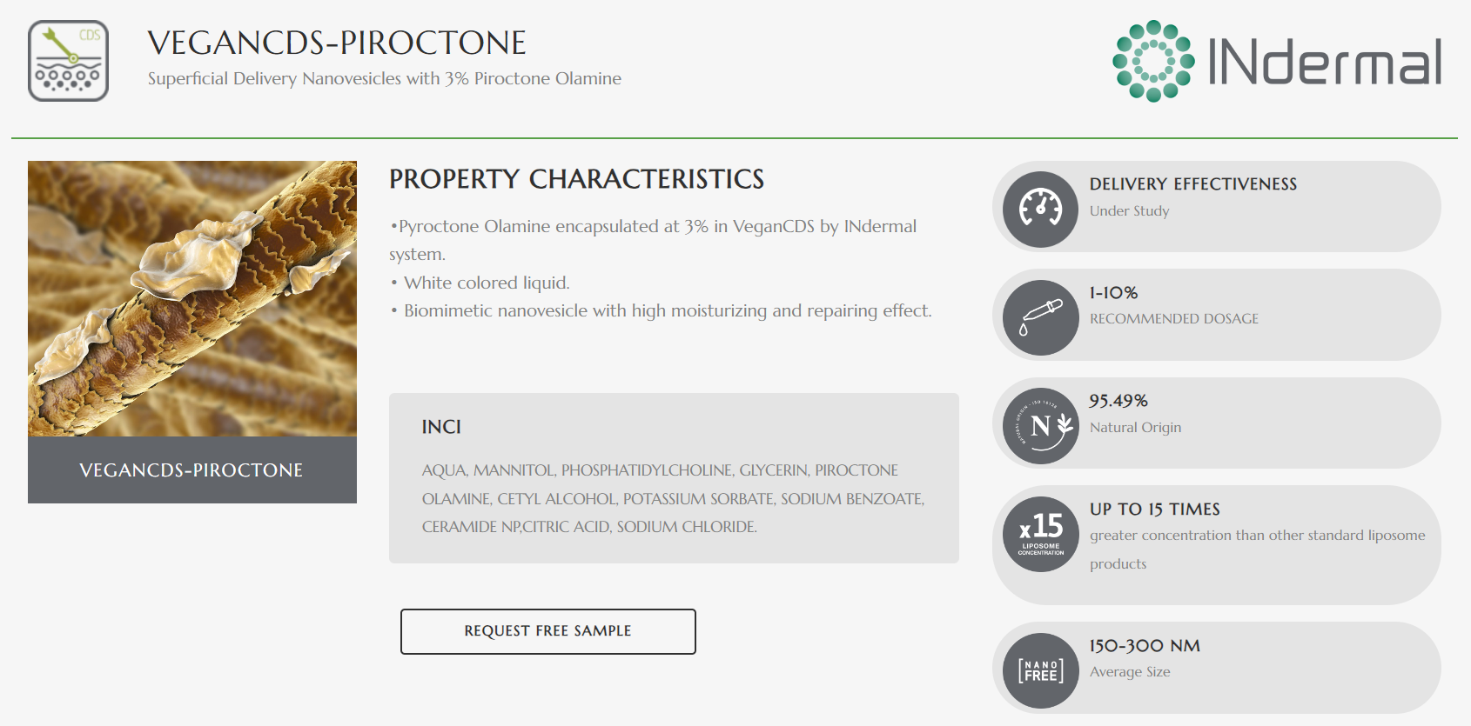Click the INdermal logo
This screenshot has height=726, width=1471.
[x=1276, y=61]
